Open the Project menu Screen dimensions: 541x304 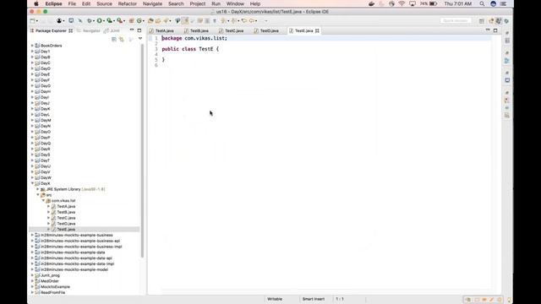[197, 3]
